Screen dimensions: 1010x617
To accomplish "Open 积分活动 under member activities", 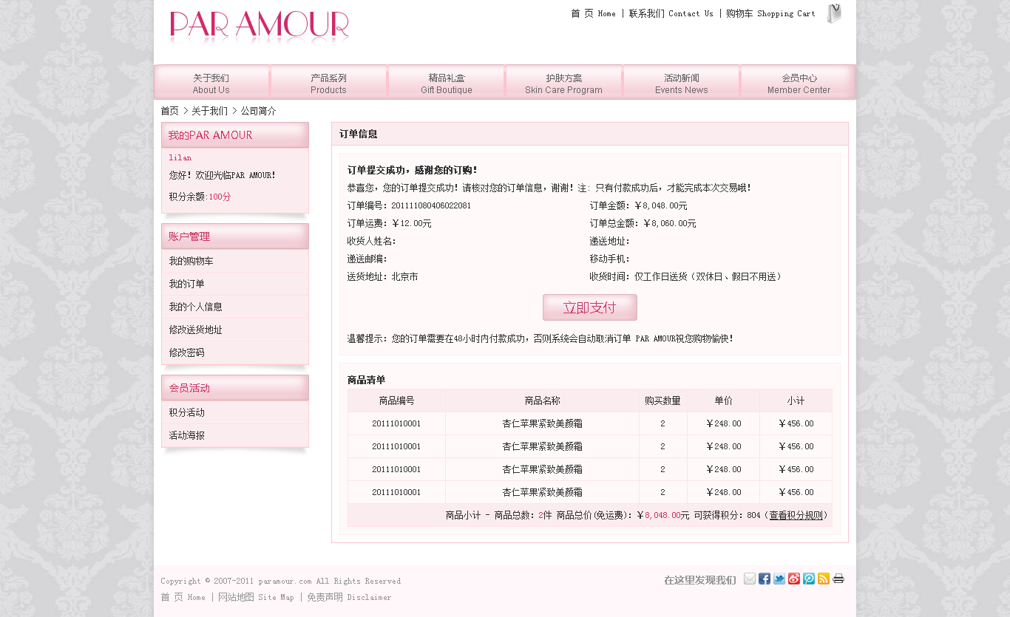I will pyautogui.click(x=186, y=412).
